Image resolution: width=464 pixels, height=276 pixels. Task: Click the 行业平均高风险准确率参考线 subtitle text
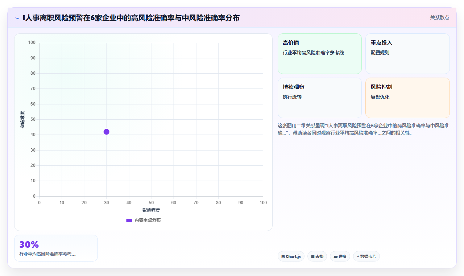pyautogui.click(x=313, y=53)
